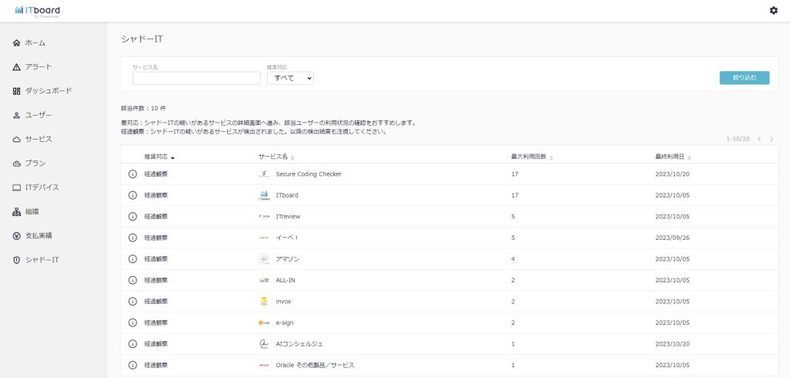Viewport: 790px width, 378px height.
Task: Focus the サービス名 search field
Action: pyautogui.click(x=196, y=78)
